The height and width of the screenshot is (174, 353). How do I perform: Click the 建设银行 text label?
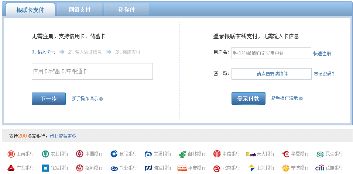128,154
